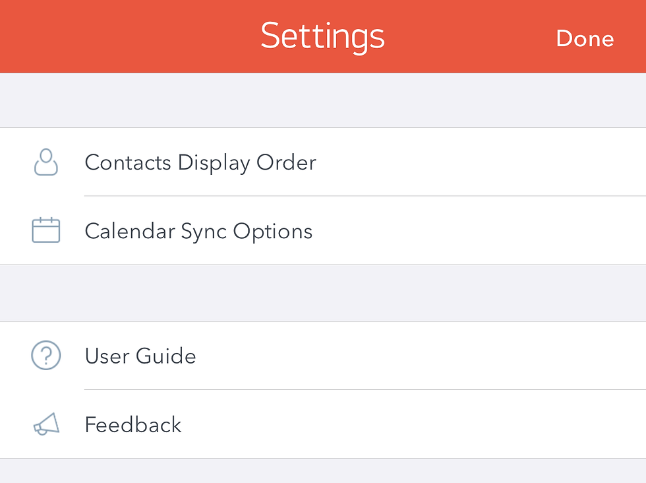Image resolution: width=646 pixels, height=483 pixels.
Task: Click the gray spacer between Calendar Sync and User Guide
Action: click(323, 293)
